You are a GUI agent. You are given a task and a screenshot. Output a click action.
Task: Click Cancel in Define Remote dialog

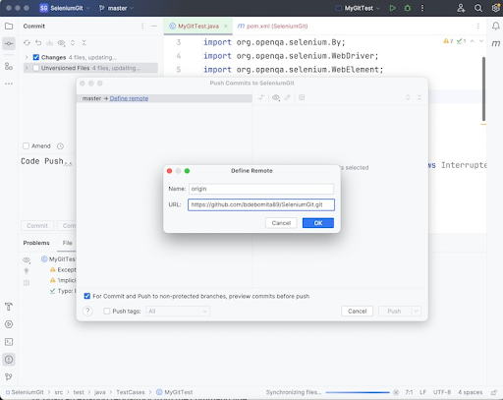(x=281, y=223)
